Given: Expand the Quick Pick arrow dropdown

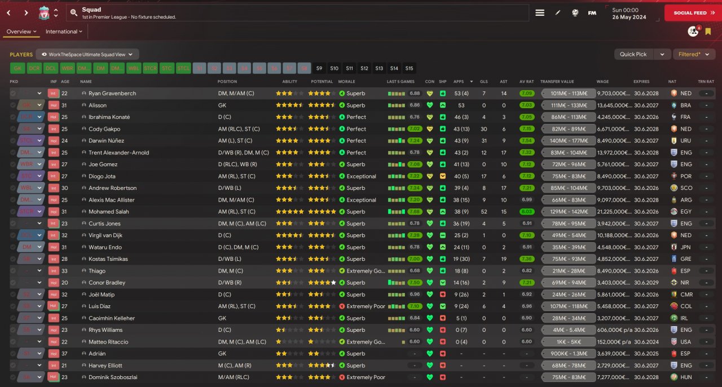Looking at the screenshot, I should tap(662, 54).
